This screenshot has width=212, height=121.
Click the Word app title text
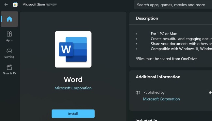(x=73, y=79)
